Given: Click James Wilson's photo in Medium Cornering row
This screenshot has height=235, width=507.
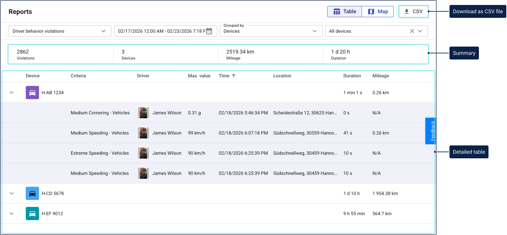Looking at the screenshot, I should pos(143,113).
